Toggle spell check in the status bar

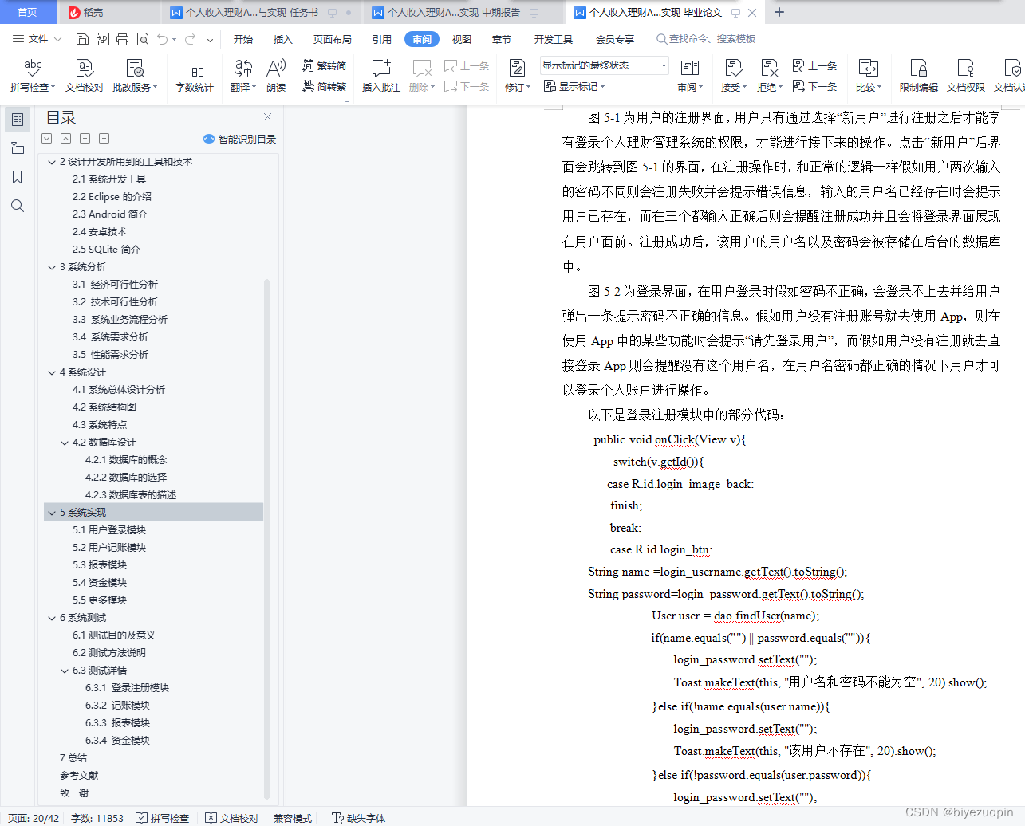[x=163, y=818]
